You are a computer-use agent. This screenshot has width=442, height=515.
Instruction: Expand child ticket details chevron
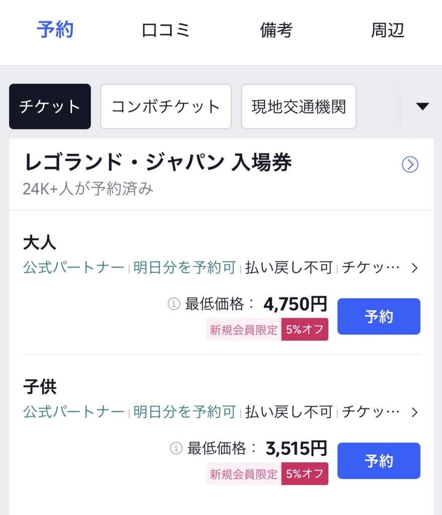(415, 412)
